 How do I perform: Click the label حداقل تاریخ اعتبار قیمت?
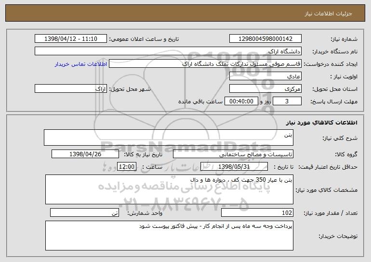click(328, 167)
